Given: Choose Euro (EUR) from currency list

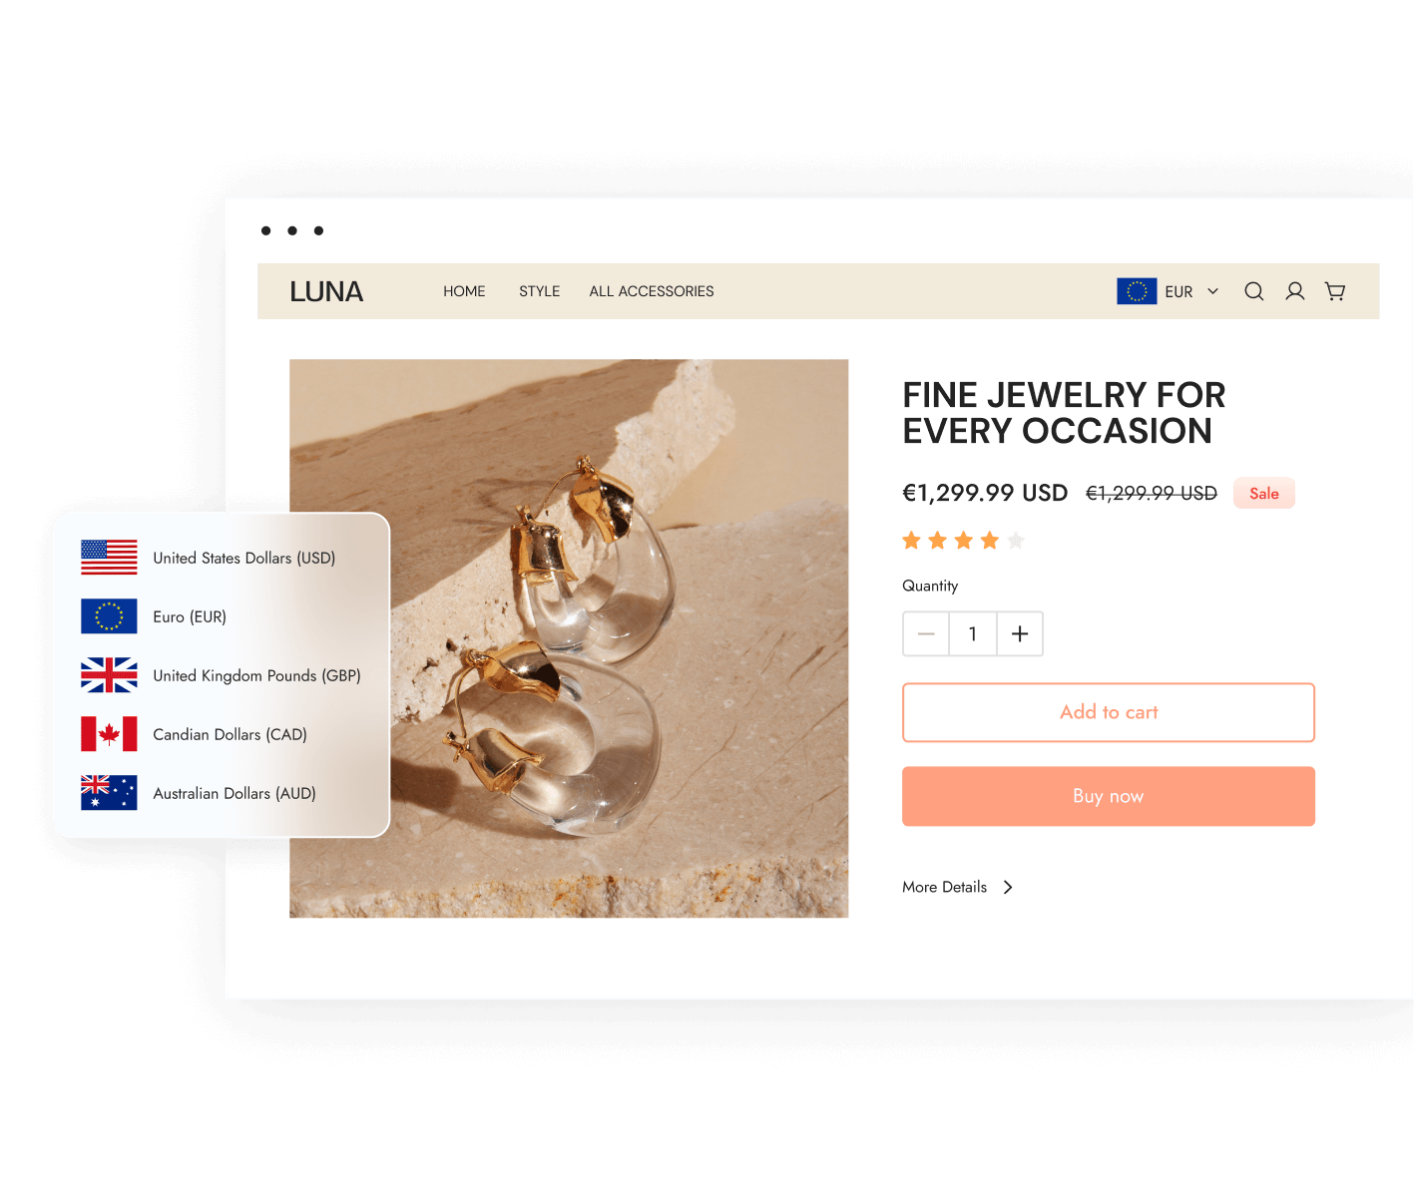Looking at the screenshot, I should 190,616.
